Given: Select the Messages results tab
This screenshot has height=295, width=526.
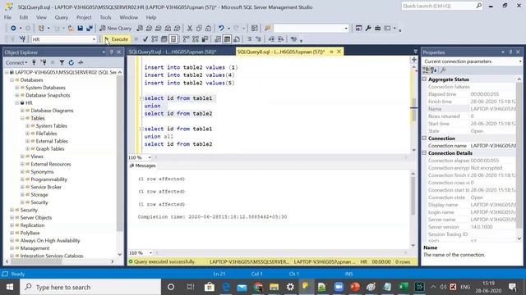Looking at the screenshot, I should tap(143, 166).
